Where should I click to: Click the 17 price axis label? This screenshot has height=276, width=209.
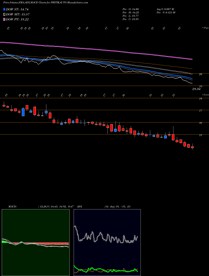(x=200, y=111)
